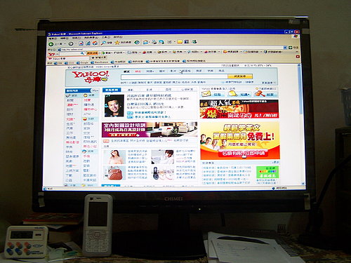Click the sandals shopping thumbnail
This screenshot has width=351, height=263.
pos(162,173)
